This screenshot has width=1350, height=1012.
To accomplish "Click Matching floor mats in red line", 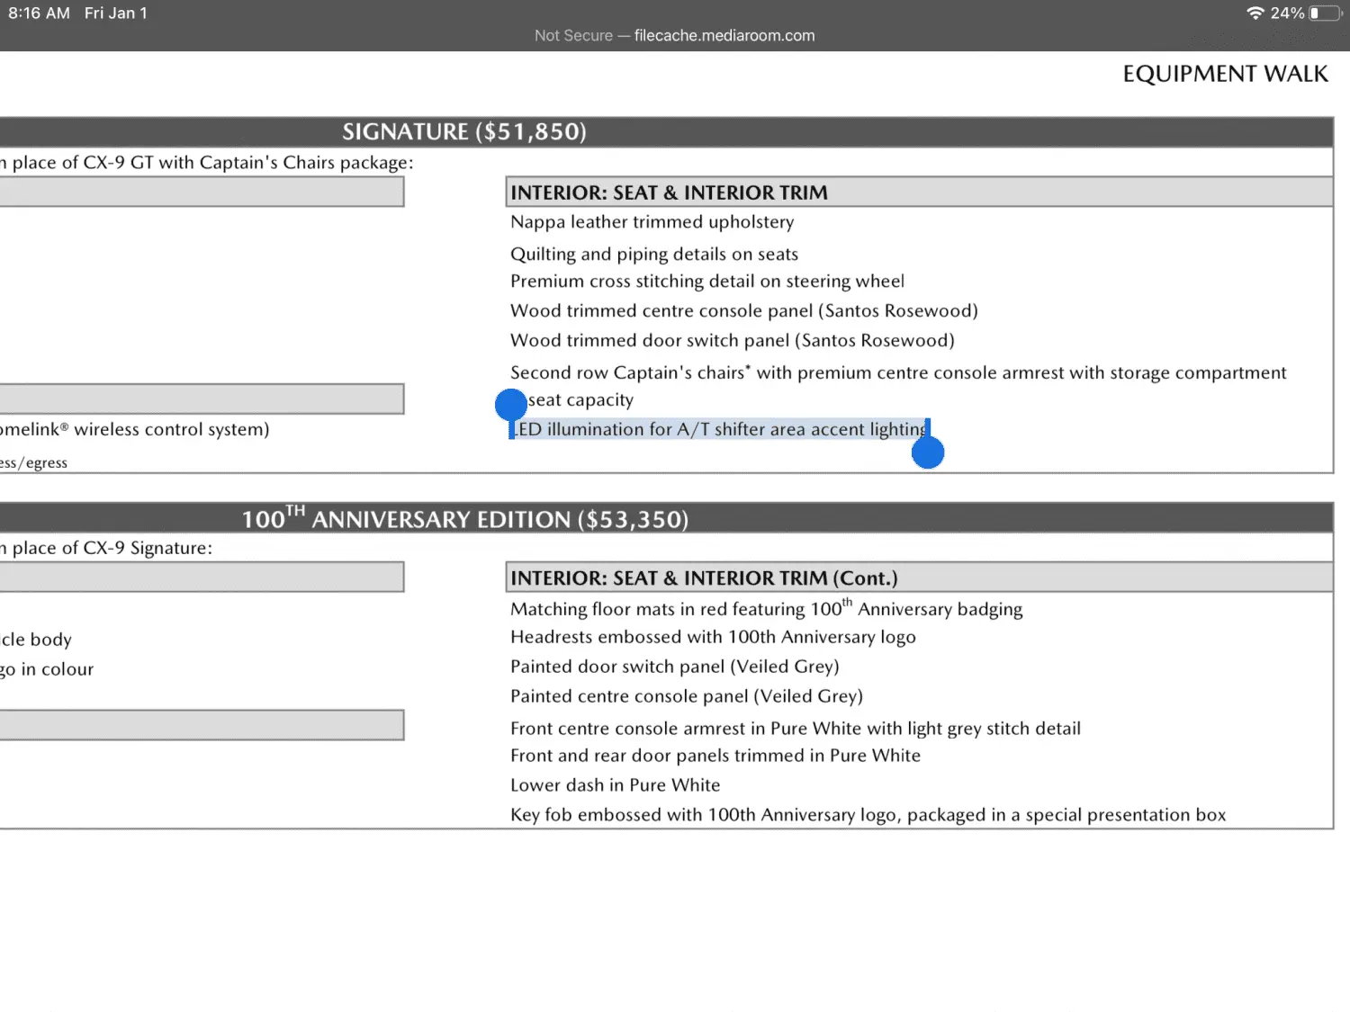I will [x=766, y=609].
